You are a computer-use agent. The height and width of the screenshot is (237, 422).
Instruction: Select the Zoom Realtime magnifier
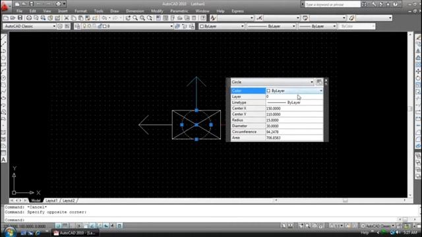click(135, 18)
